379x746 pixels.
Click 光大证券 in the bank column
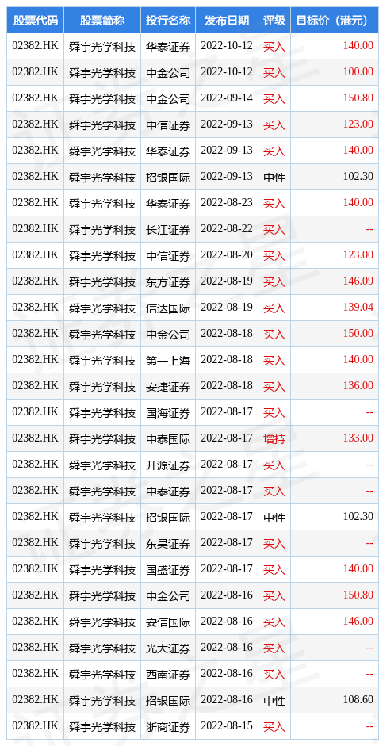click(x=168, y=648)
